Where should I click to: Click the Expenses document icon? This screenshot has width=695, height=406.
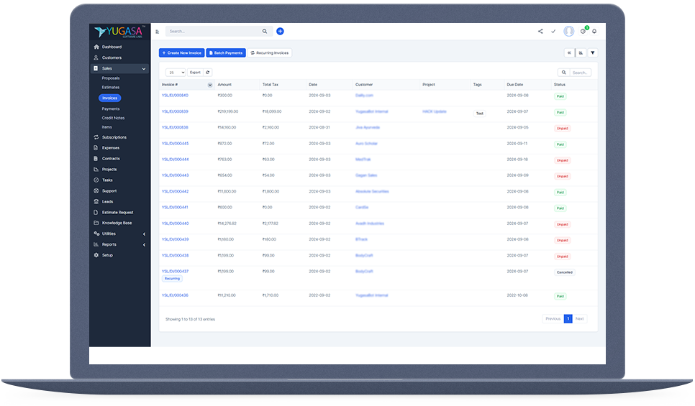pyautogui.click(x=96, y=148)
